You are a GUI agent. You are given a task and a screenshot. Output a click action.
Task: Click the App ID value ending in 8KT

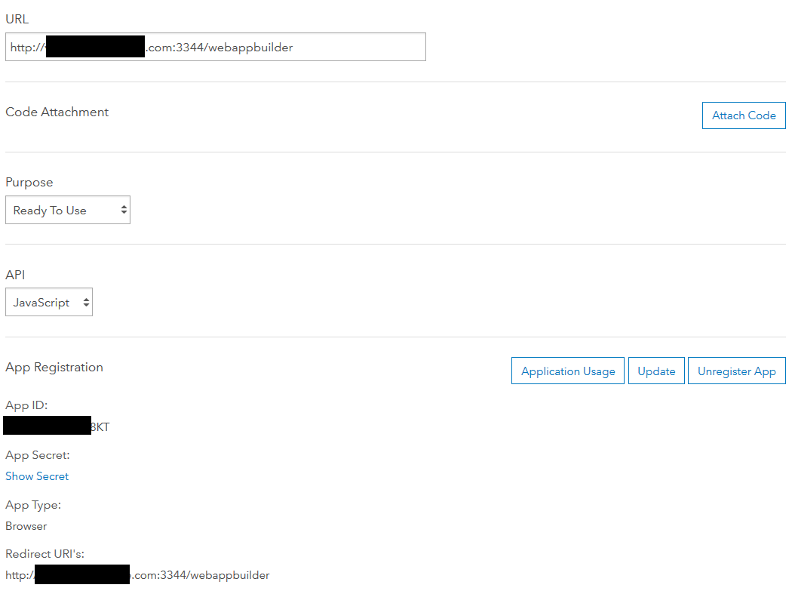coord(57,426)
